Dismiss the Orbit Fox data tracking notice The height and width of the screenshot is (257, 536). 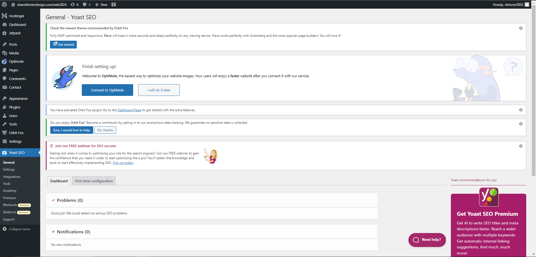521,124
